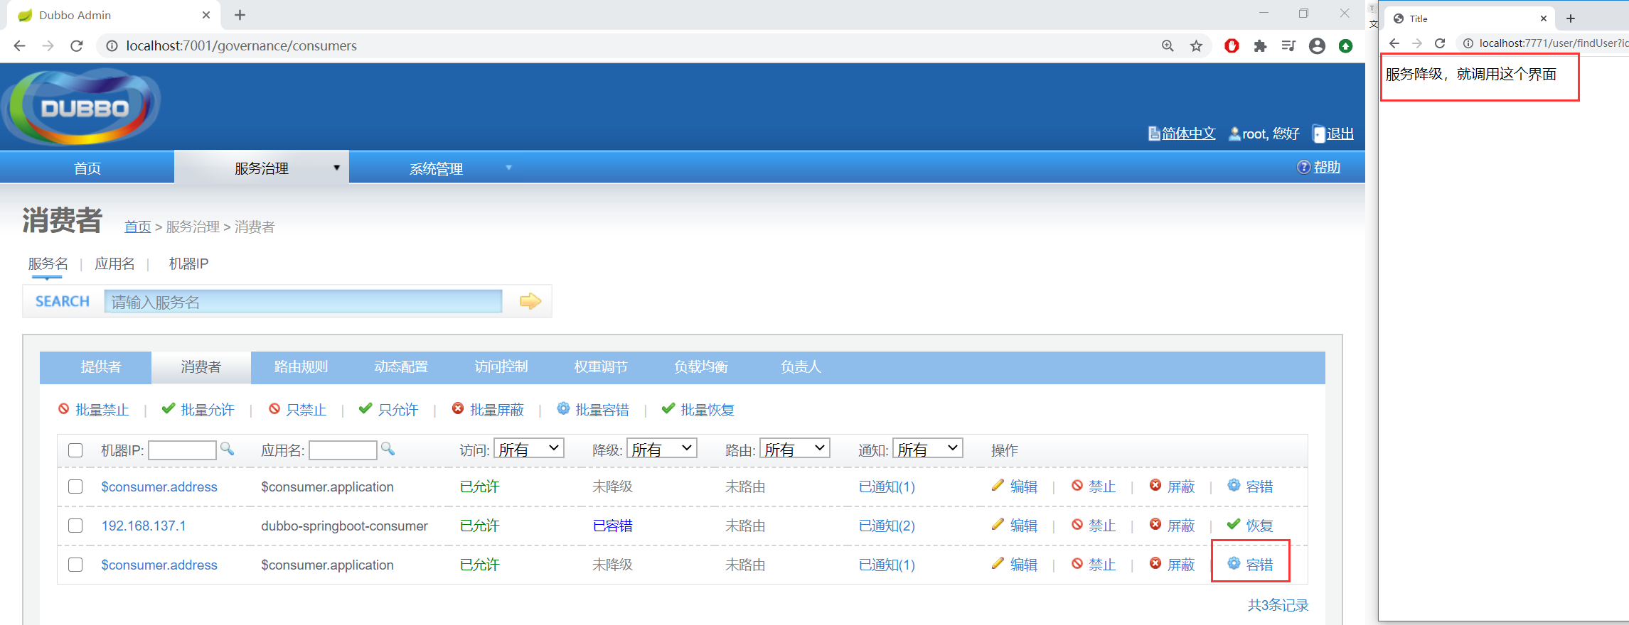Check the first $consumer.address row checkbox

(75, 487)
